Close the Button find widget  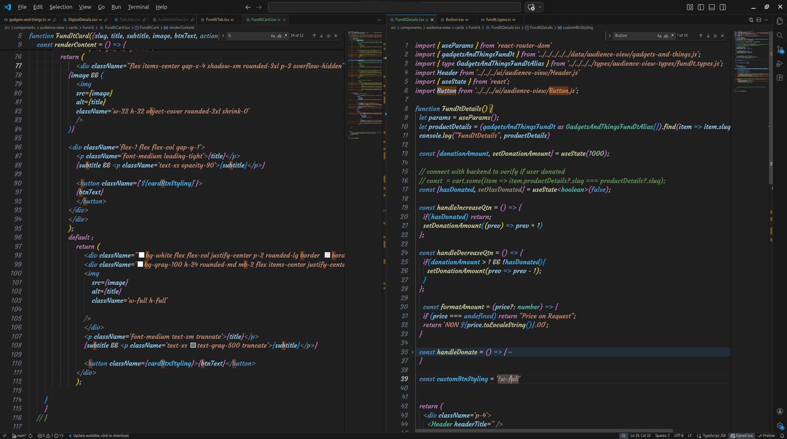tap(722, 35)
